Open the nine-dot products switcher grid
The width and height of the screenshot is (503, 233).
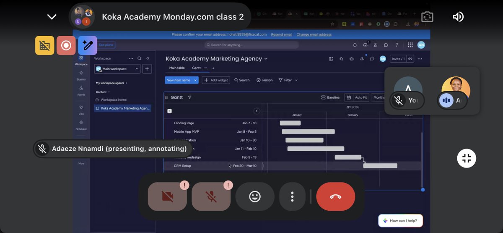(410, 45)
